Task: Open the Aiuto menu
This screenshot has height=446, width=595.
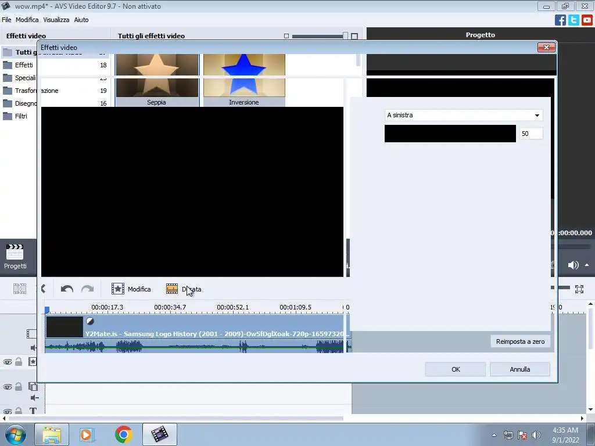Action: tap(81, 20)
